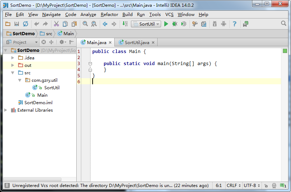
Task: Click Collapse All icon in Project panel
Action: (x=51, y=42)
